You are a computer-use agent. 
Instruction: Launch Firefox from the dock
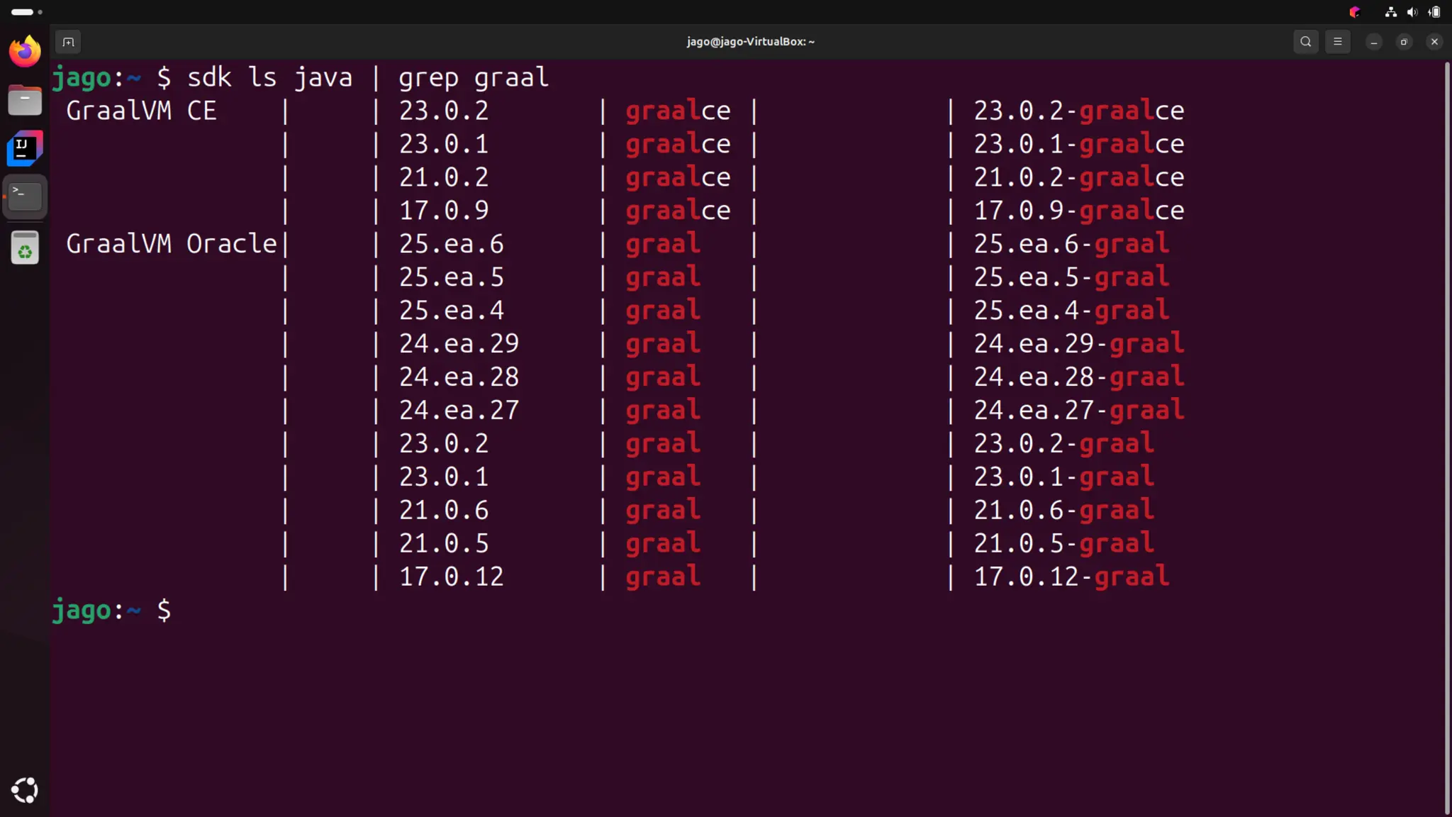pyautogui.click(x=25, y=52)
